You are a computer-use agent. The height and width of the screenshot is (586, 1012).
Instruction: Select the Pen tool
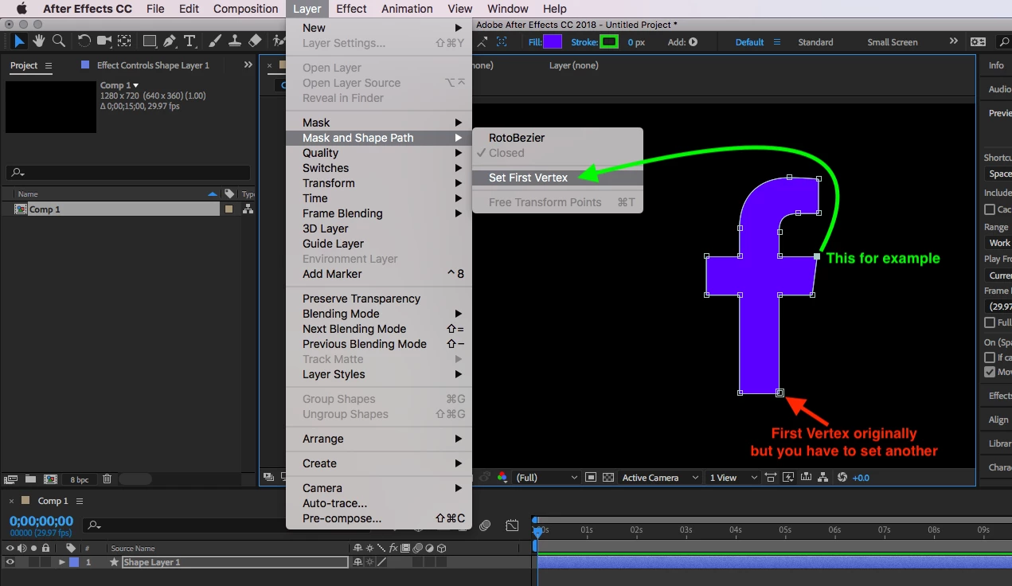170,41
